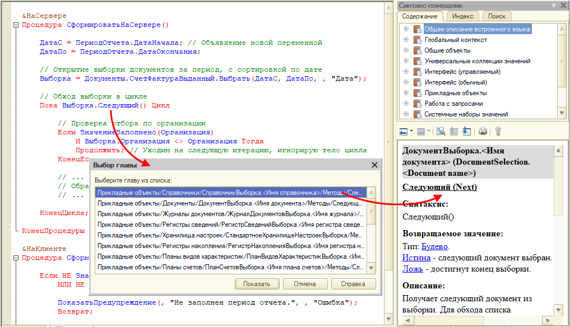Expand Интерфейс (управляемый) node
This screenshot has width=570, height=327.
pyautogui.click(x=406, y=72)
